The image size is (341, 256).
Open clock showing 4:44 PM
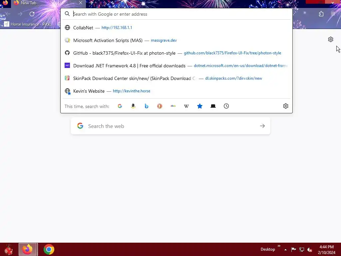pyautogui.click(x=326, y=250)
